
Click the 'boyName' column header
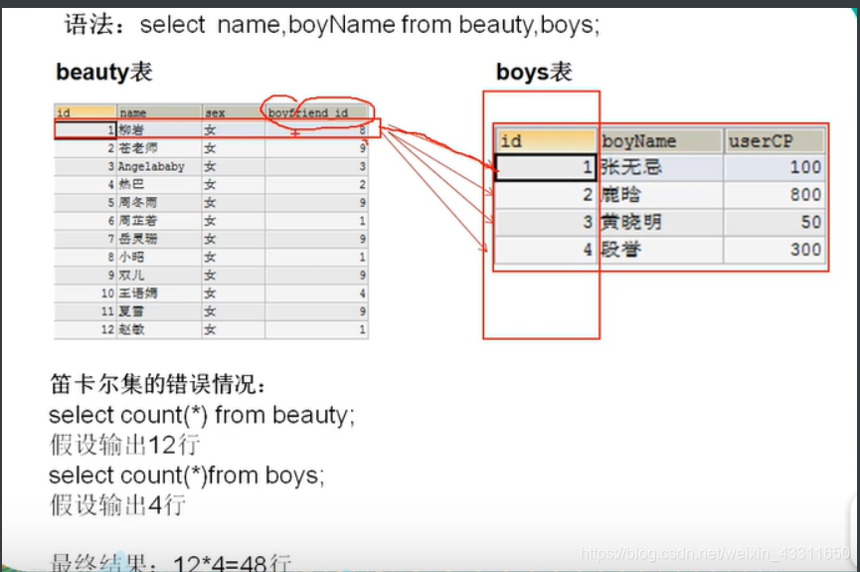660,141
